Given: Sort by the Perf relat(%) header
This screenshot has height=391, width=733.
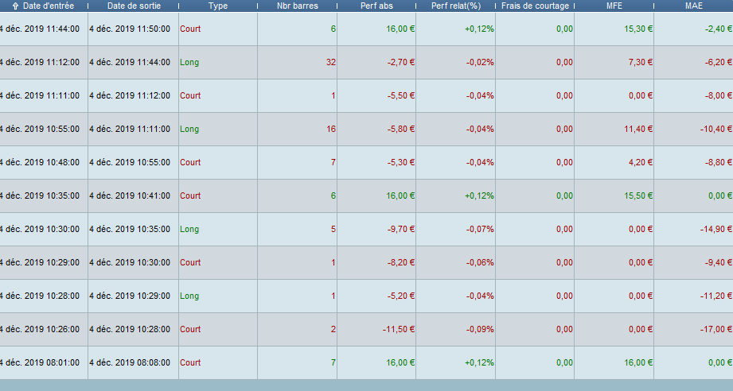Looking at the screenshot, I should pyautogui.click(x=456, y=6).
